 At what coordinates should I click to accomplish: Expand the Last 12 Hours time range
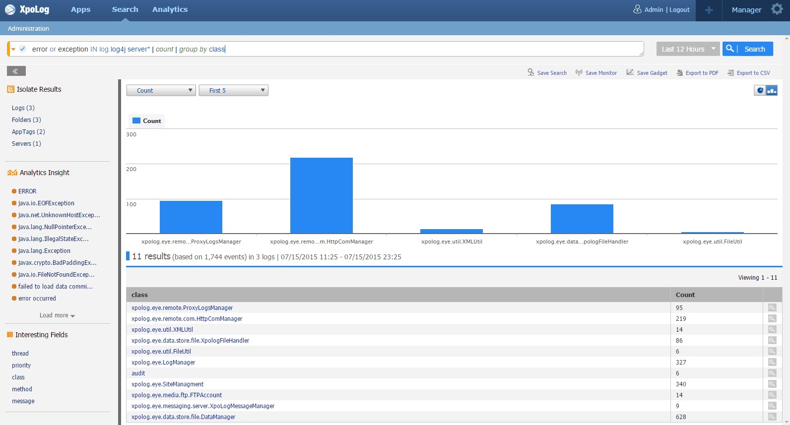(688, 49)
